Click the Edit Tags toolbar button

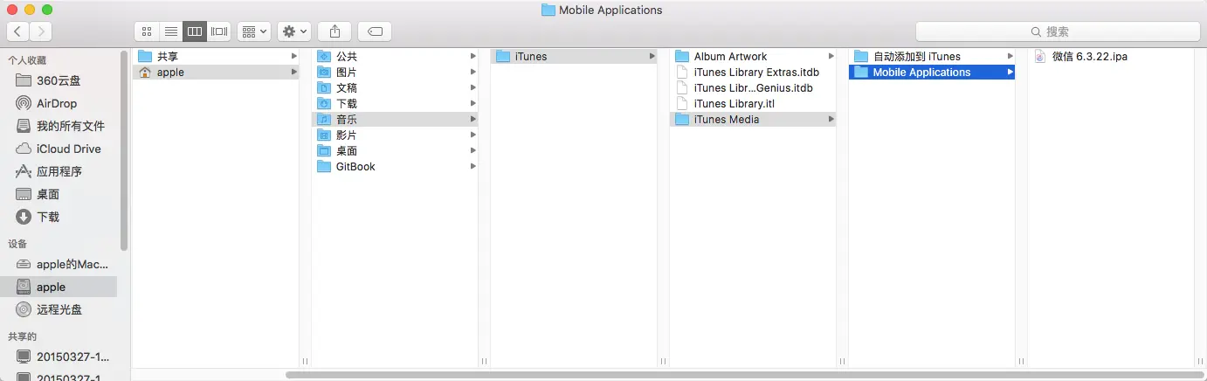(375, 31)
